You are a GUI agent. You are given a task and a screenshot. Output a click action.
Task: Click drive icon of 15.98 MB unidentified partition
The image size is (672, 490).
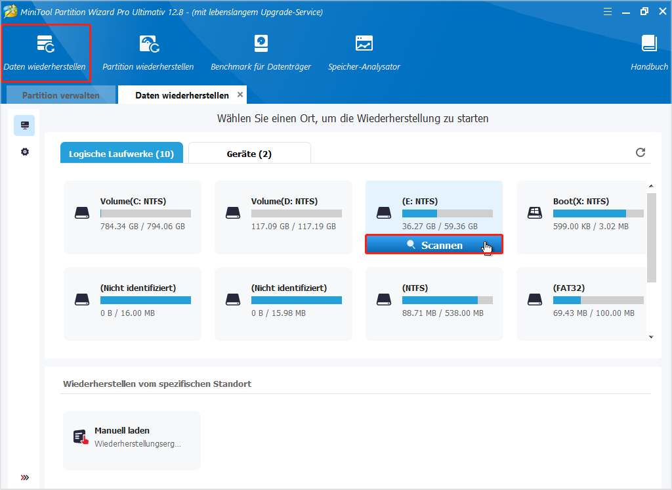pyautogui.click(x=233, y=300)
